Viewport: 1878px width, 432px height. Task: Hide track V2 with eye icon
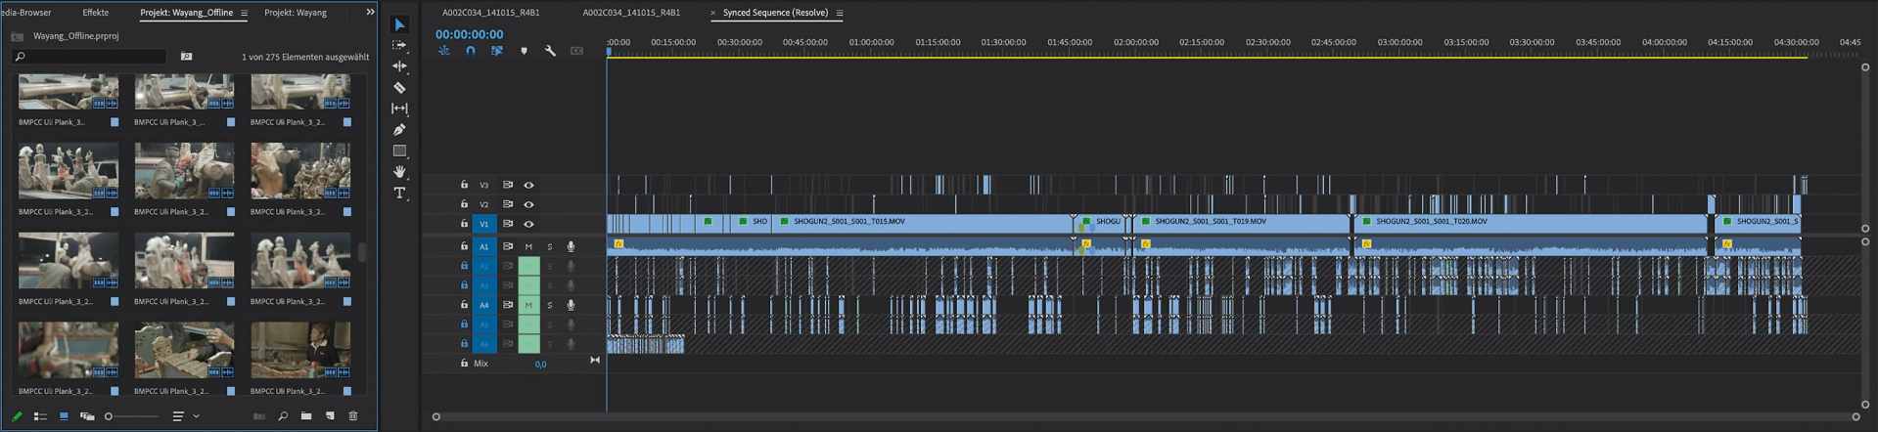pyautogui.click(x=528, y=204)
